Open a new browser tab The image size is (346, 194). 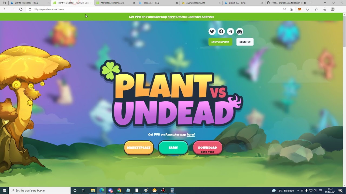(311, 3)
